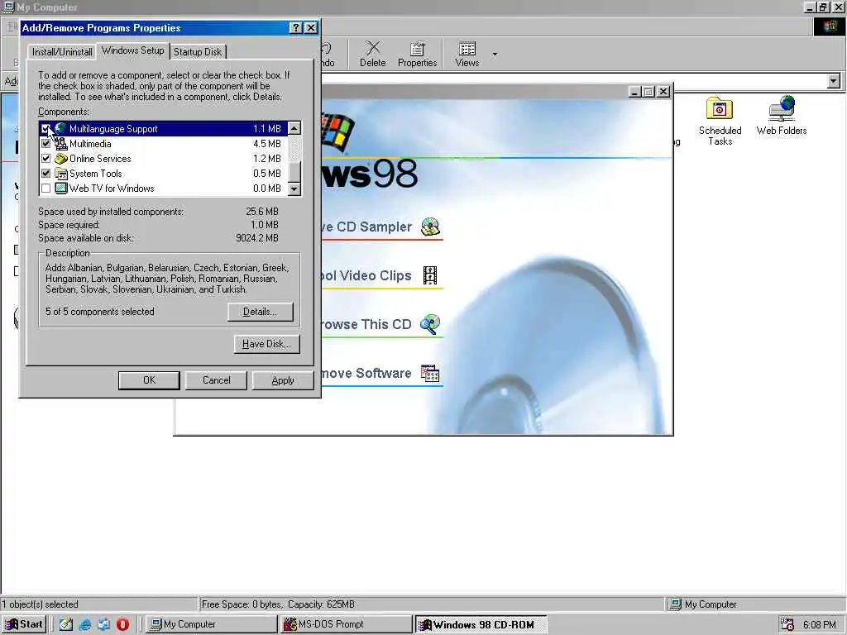Image resolution: width=847 pixels, height=635 pixels.
Task: Click the System Tools component icon
Action: point(60,174)
